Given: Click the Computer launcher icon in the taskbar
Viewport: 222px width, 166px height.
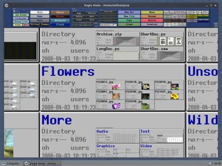Looking at the screenshot, I should tap(4, 164).
